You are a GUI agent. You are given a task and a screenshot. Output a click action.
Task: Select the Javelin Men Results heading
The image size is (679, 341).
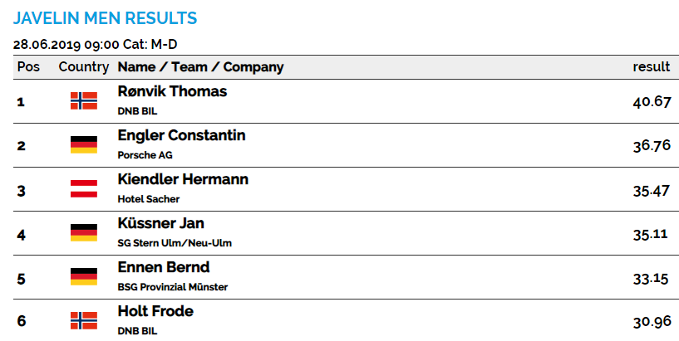click(106, 18)
